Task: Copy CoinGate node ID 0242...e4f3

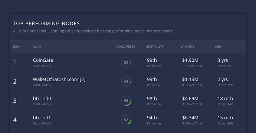Action: click(x=50, y=66)
